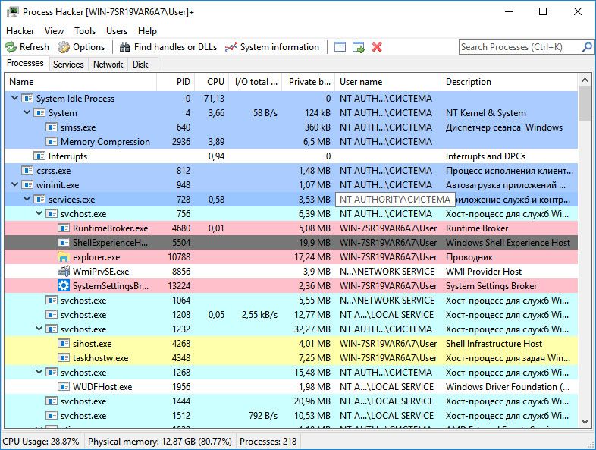Viewport: 596px width, 450px height.
Task: Select the Processes tab
Action: click(x=26, y=63)
